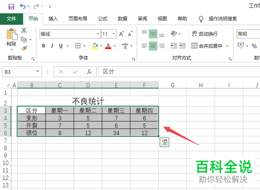Switch to the 数据 tab
Image resolution: width=260 pixels, height=190 pixels.
point(123,19)
